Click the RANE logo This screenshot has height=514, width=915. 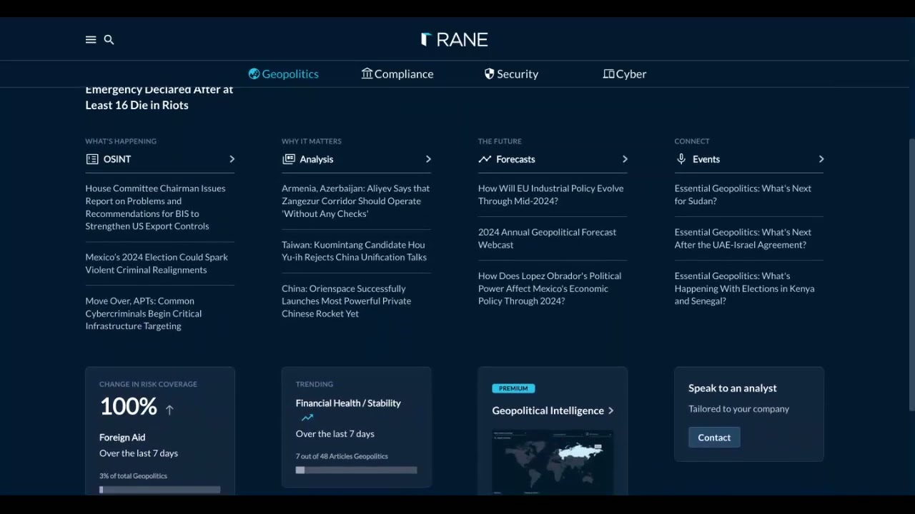(455, 39)
